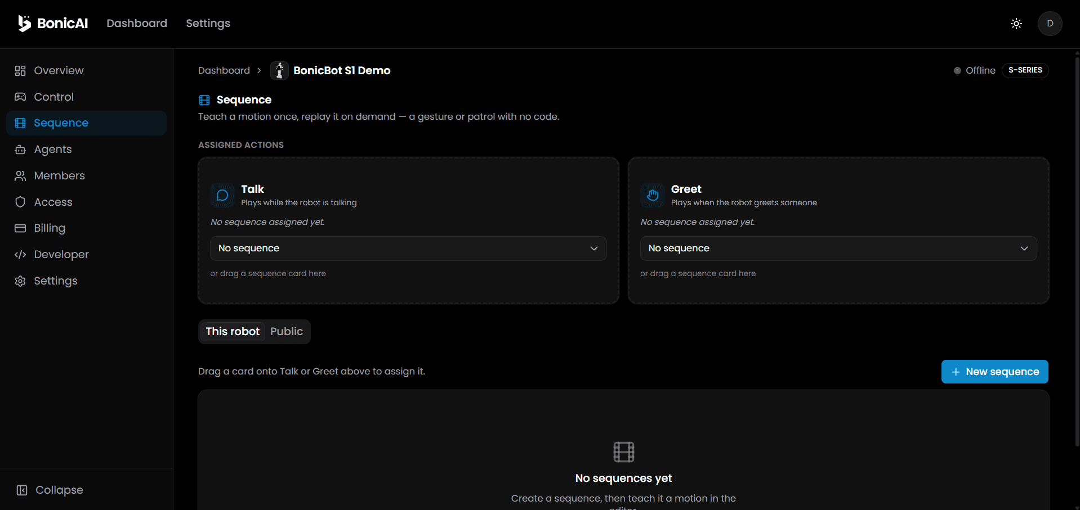Image resolution: width=1080 pixels, height=510 pixels.
Task: Click "Drag a card onto Talk or Greet" hint
Action: pyautogui.click(x=311, y=372)
